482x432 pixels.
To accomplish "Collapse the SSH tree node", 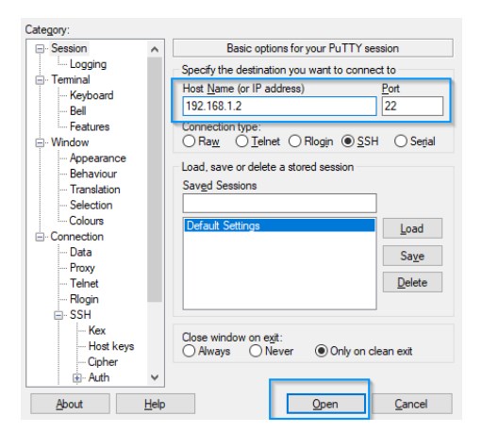I will point(58,315).
